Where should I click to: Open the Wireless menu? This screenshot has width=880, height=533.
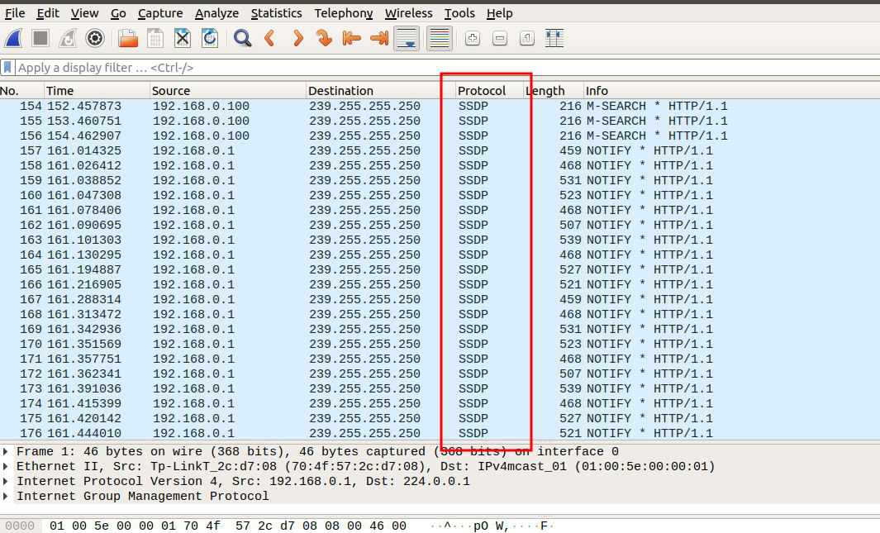(408, 13)
